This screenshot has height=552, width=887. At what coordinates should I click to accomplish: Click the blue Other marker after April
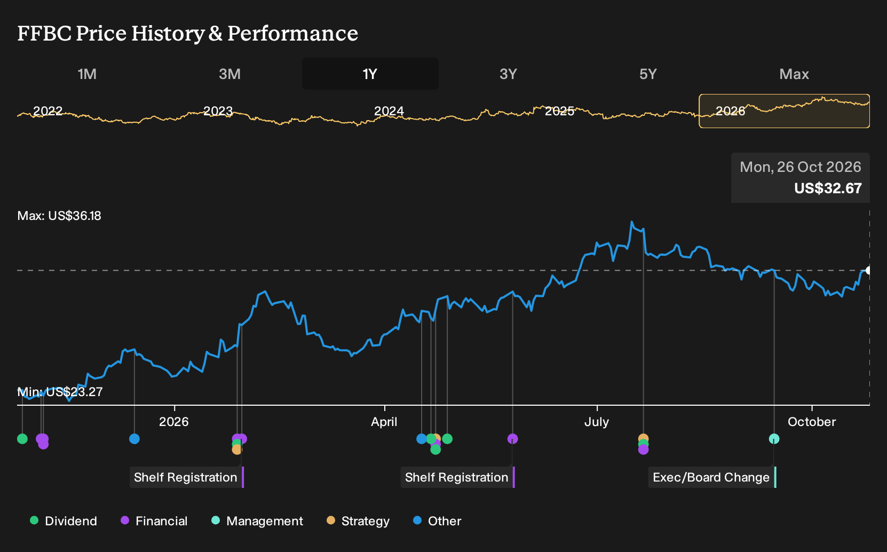coord(421,439)
